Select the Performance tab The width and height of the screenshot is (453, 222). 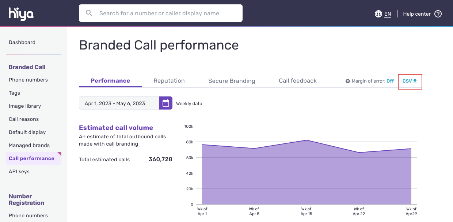(110, 81)
